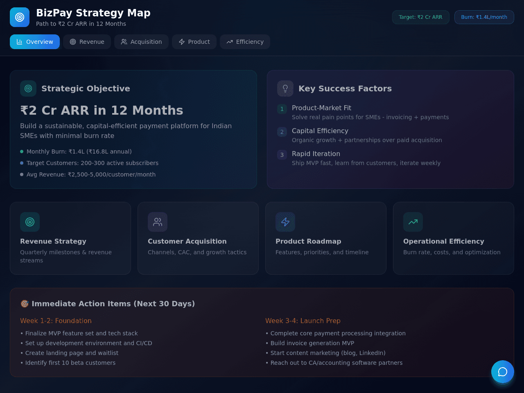Click the Burn: ₹1.4L/month badge

tap(484, 17)
